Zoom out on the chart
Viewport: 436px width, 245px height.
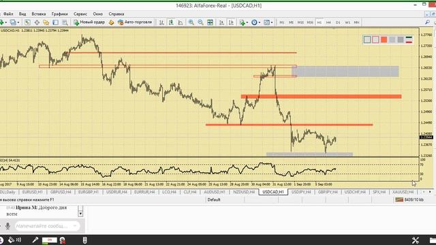pyautogui.click(x=200, y=22)
